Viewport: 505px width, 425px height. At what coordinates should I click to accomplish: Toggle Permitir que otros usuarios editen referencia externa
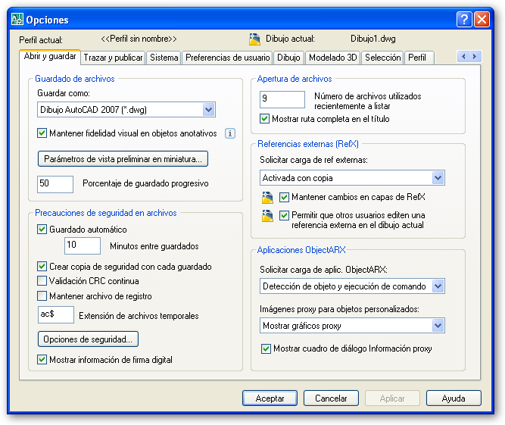[x=284, y=215]
